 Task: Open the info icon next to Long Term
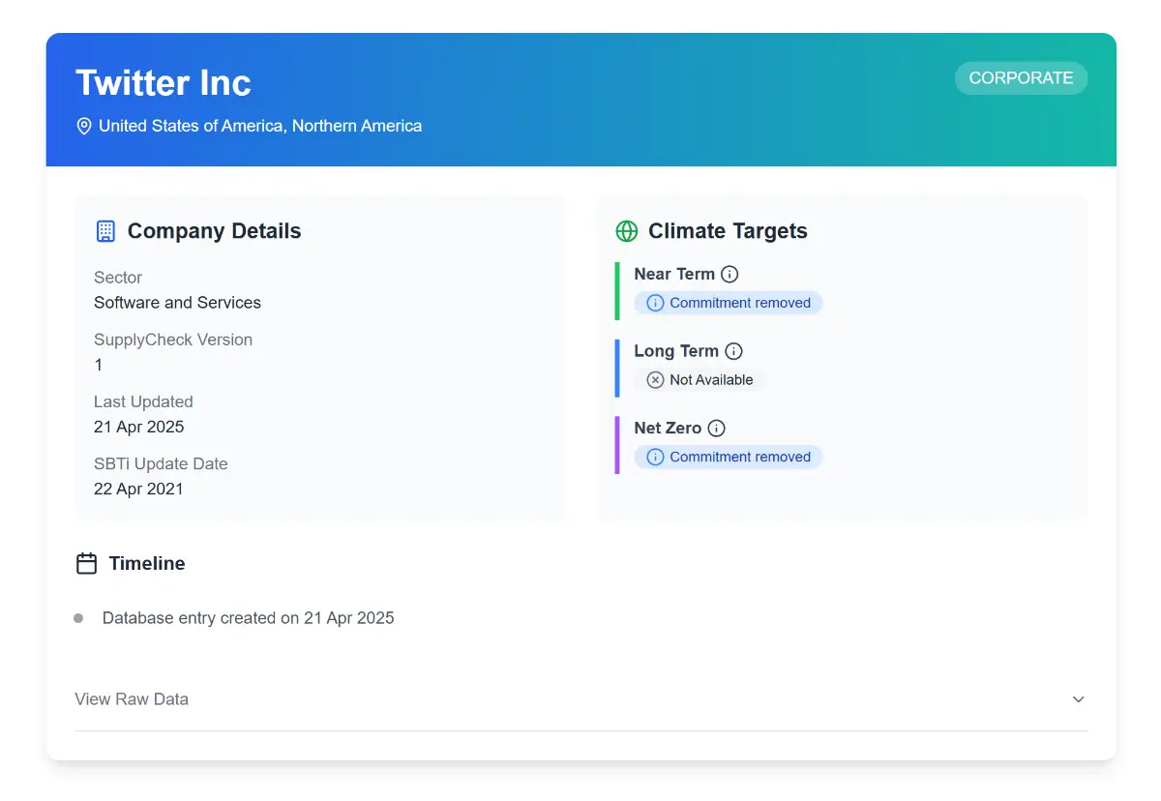[x=733, y=351]
